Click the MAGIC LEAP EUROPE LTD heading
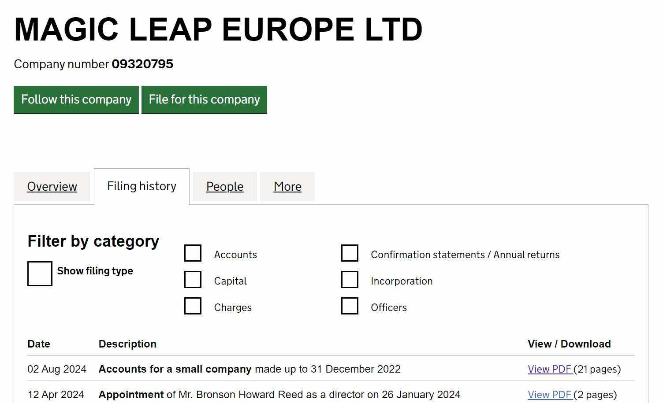Screen dimensions: 663x403 [x=218, y=30]
